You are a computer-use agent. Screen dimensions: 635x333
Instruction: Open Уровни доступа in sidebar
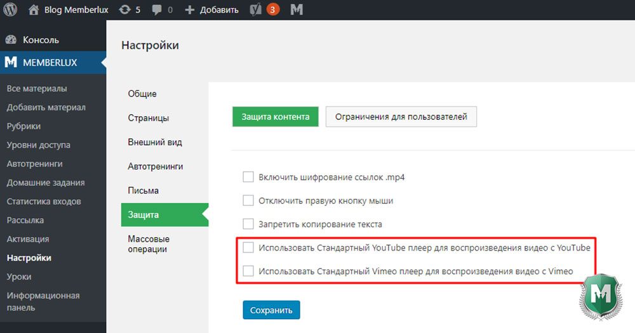pos(39,145)
